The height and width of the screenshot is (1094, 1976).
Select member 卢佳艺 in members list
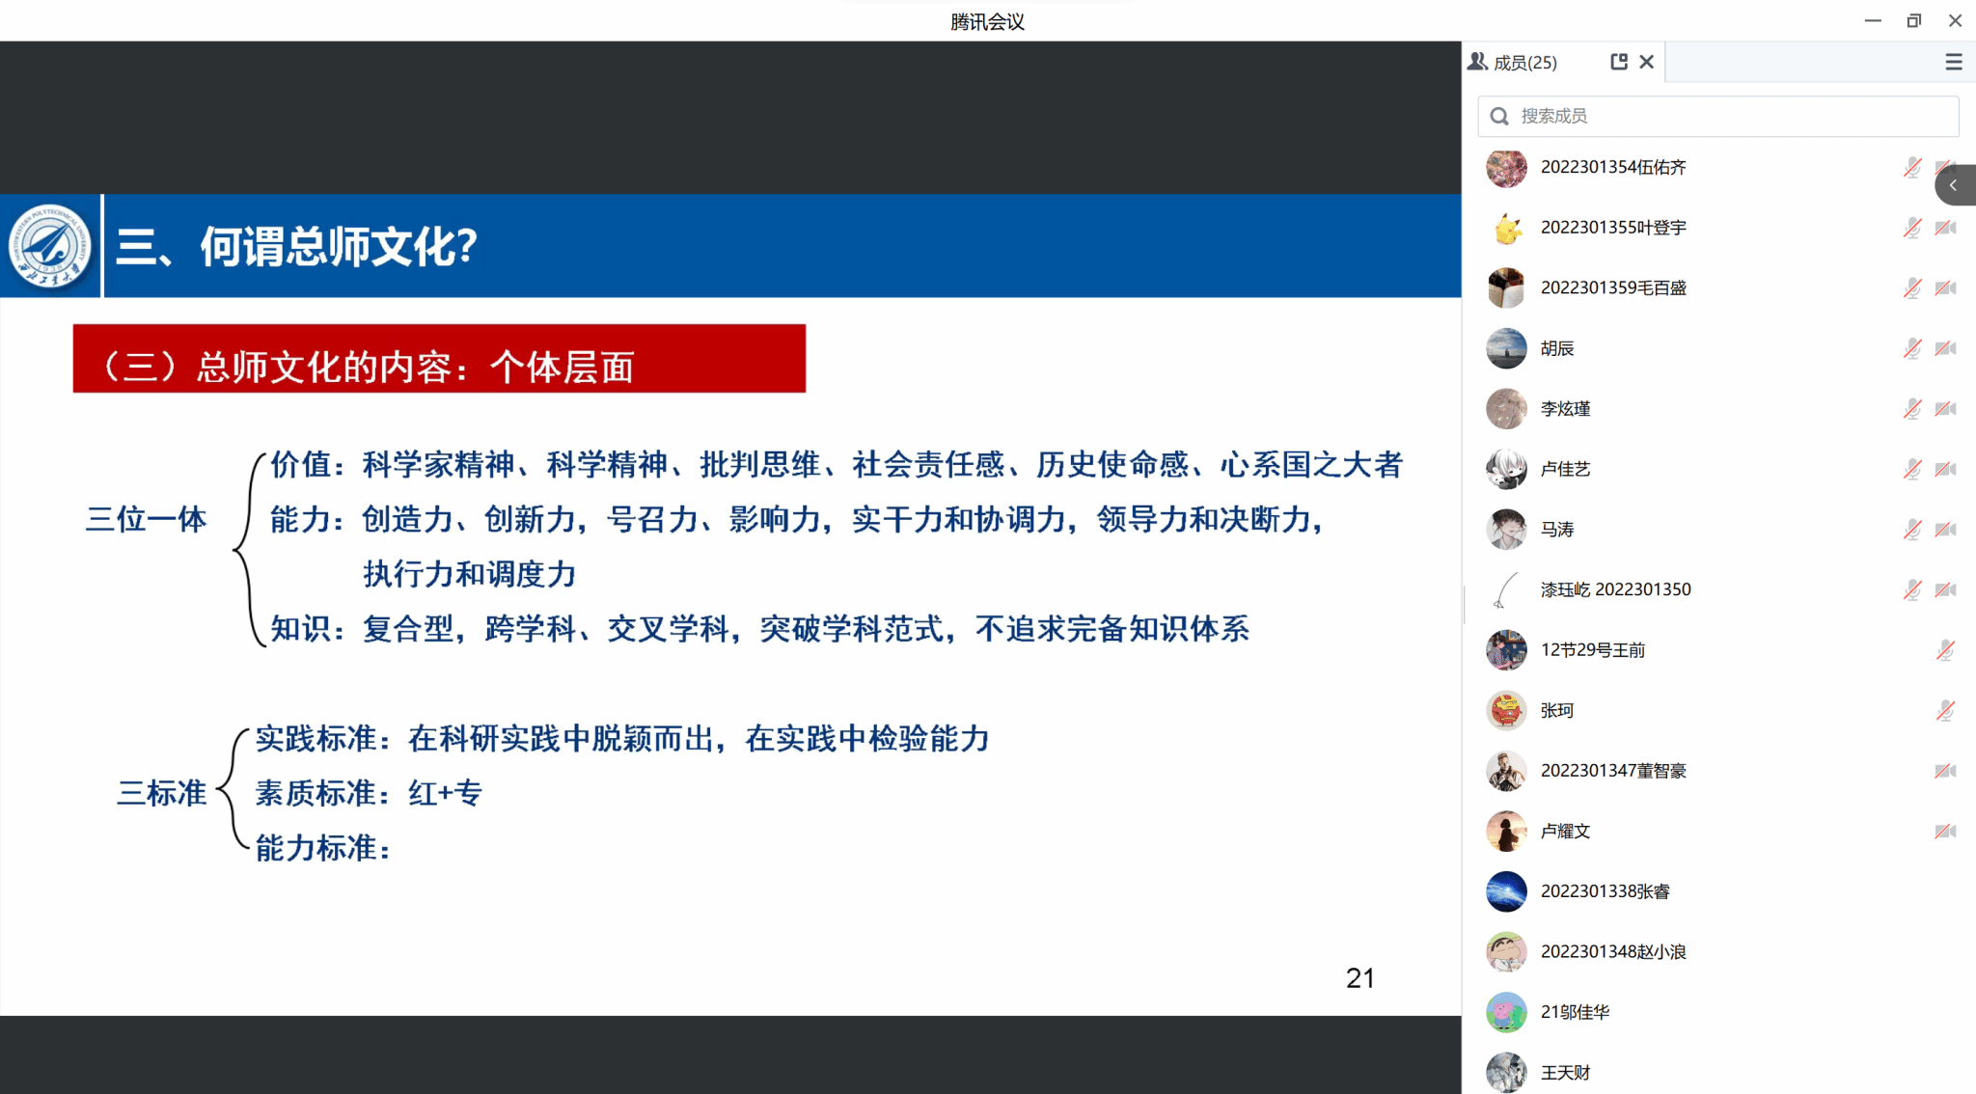click(x=1565, y=469)
